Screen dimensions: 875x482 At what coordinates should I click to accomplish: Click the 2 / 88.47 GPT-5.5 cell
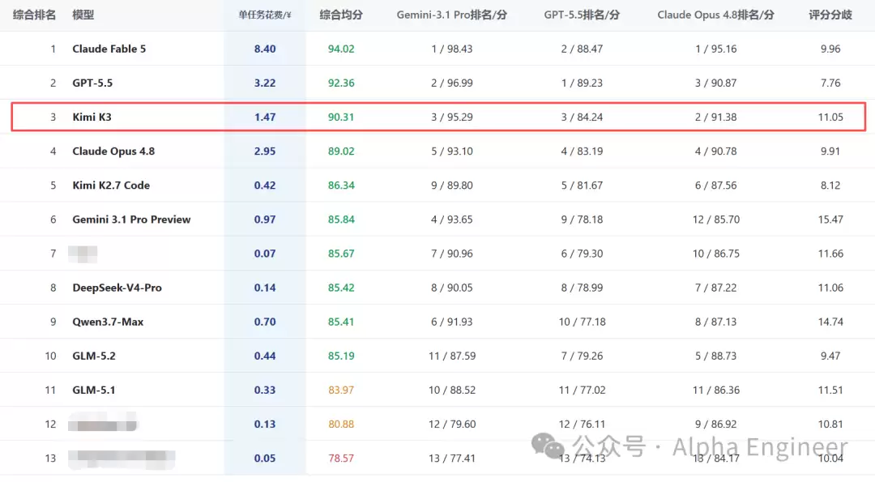(582, 49)
